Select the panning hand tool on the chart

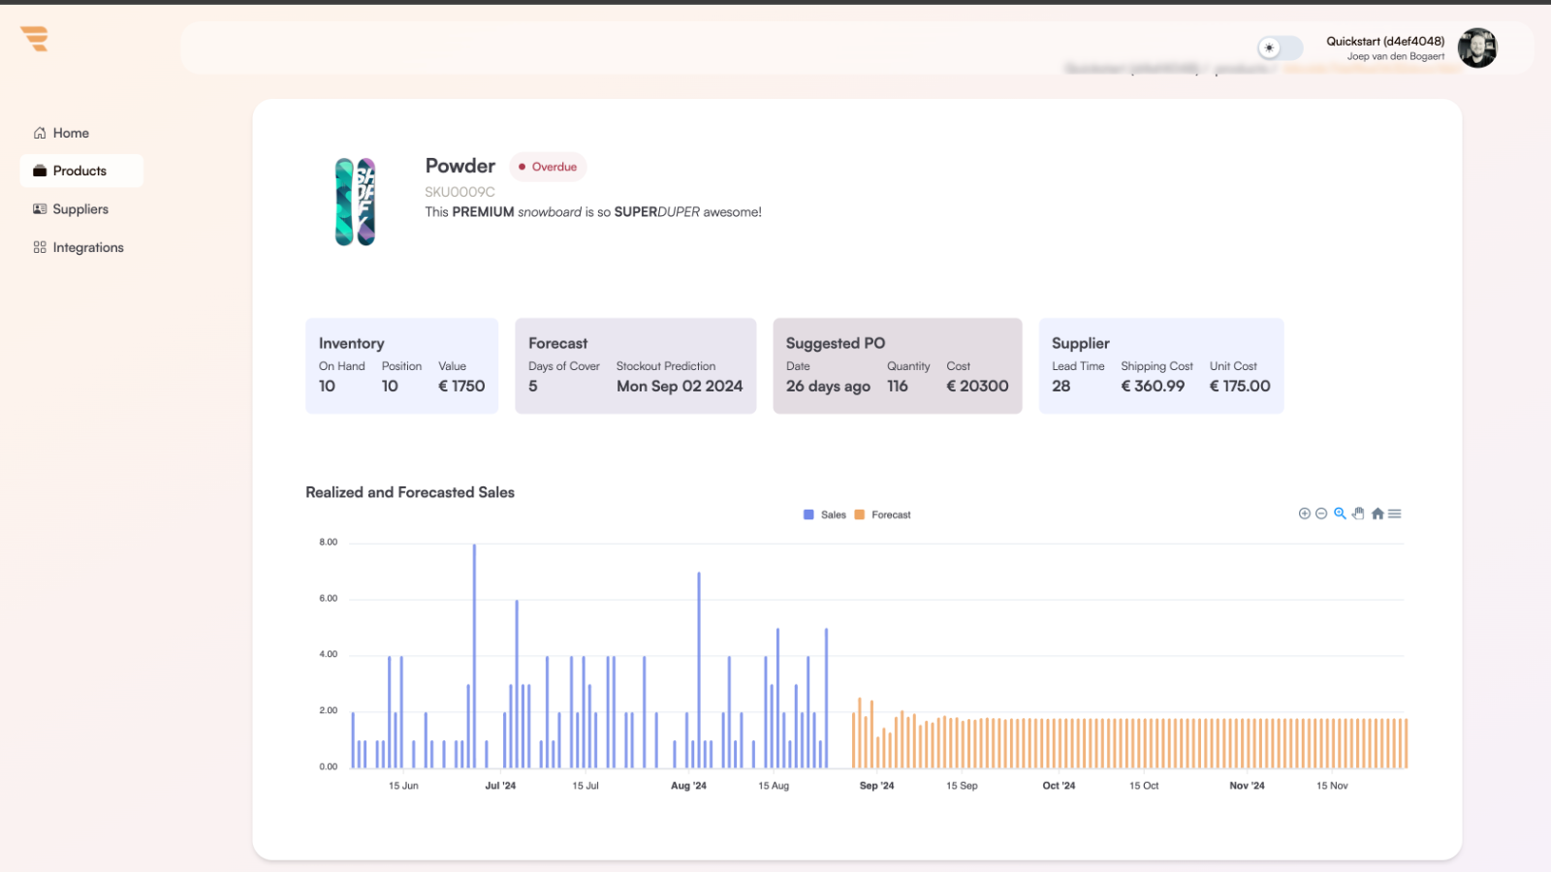[1359, 514]
